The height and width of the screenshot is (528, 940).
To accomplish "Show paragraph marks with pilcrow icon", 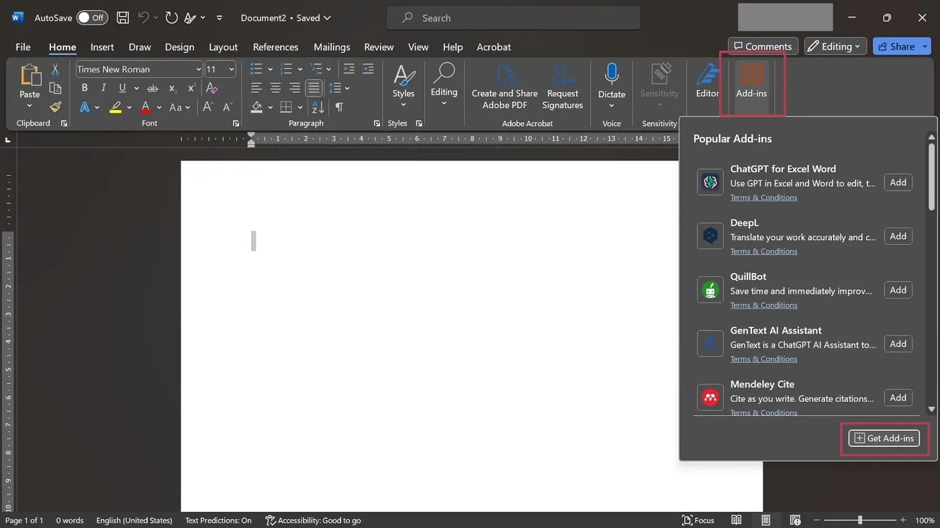I will coord(339,107).
